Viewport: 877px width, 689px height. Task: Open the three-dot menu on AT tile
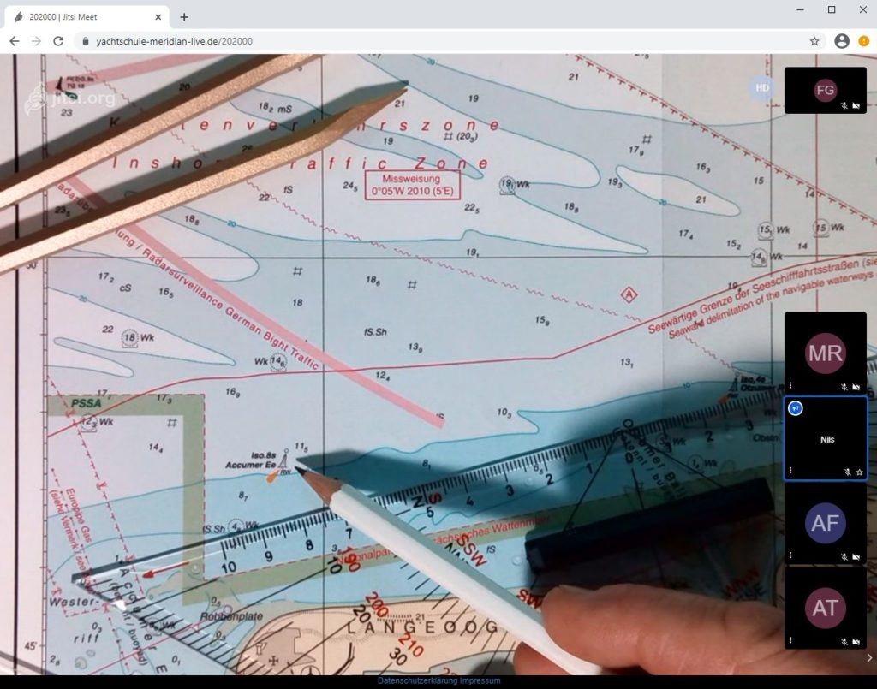pyautogui.click(x=790, y=640)
